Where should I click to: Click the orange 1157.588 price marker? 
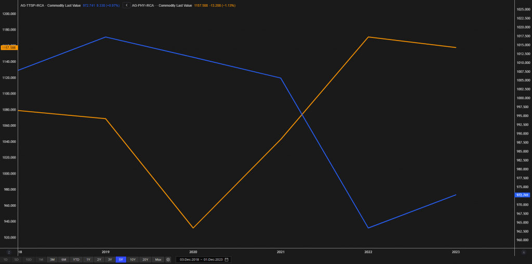9,47
